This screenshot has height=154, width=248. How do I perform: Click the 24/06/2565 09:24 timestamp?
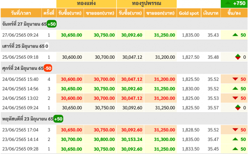tap(20, 108)
